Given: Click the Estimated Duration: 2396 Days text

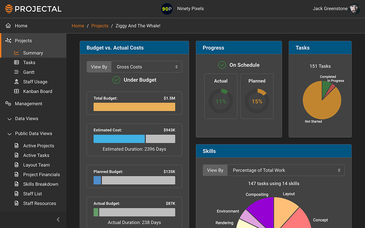Looking at the screenshot, I should (134, 149).
